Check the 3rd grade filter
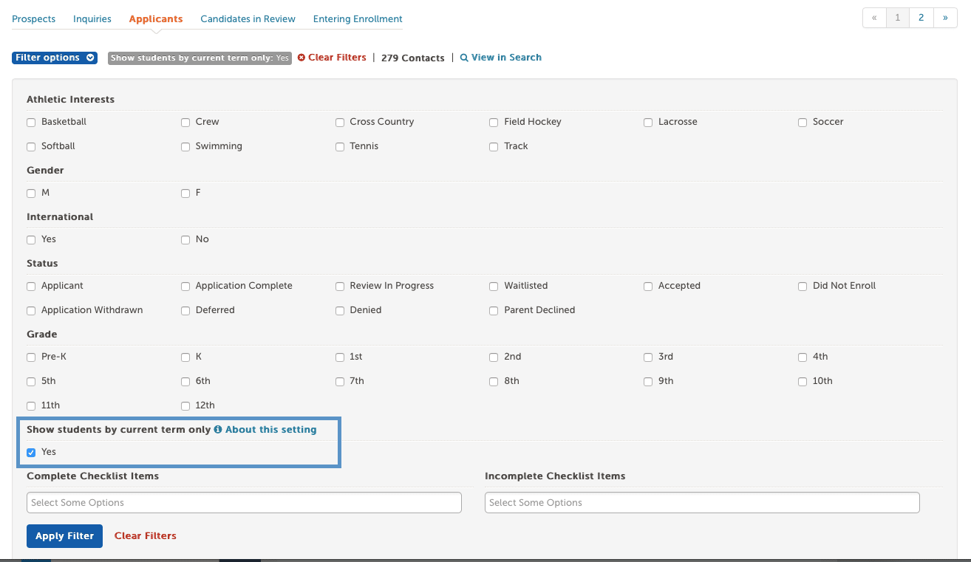971x562 pixels. (648, 357)
